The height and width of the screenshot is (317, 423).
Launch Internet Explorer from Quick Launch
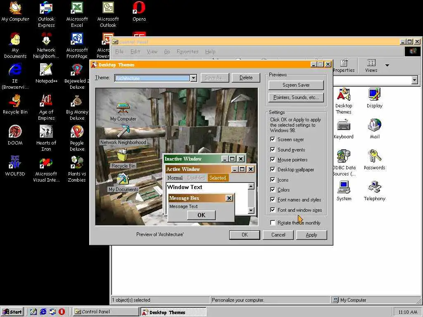43,312
